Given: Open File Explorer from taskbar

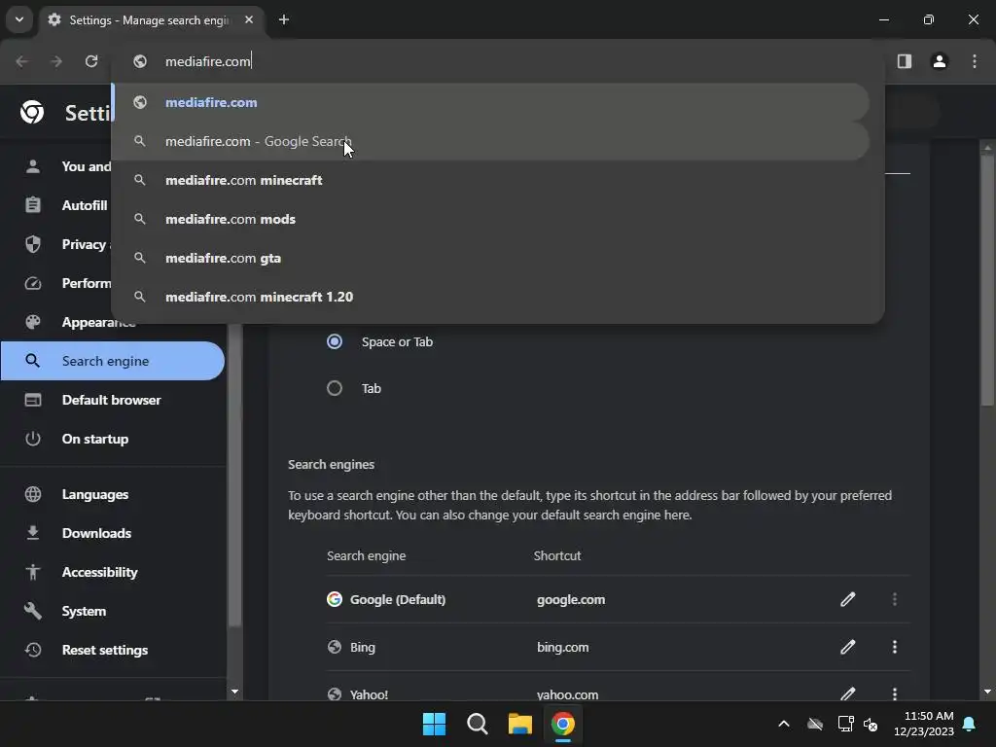Looking at the screenshot, I should 519,724.
